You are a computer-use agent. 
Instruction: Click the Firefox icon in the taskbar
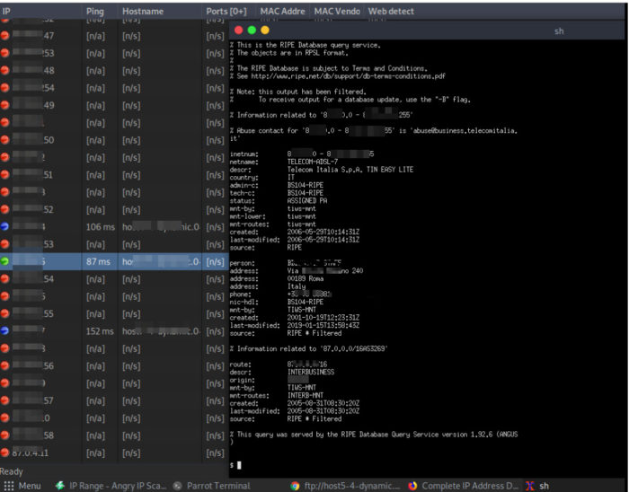[412, 486]
